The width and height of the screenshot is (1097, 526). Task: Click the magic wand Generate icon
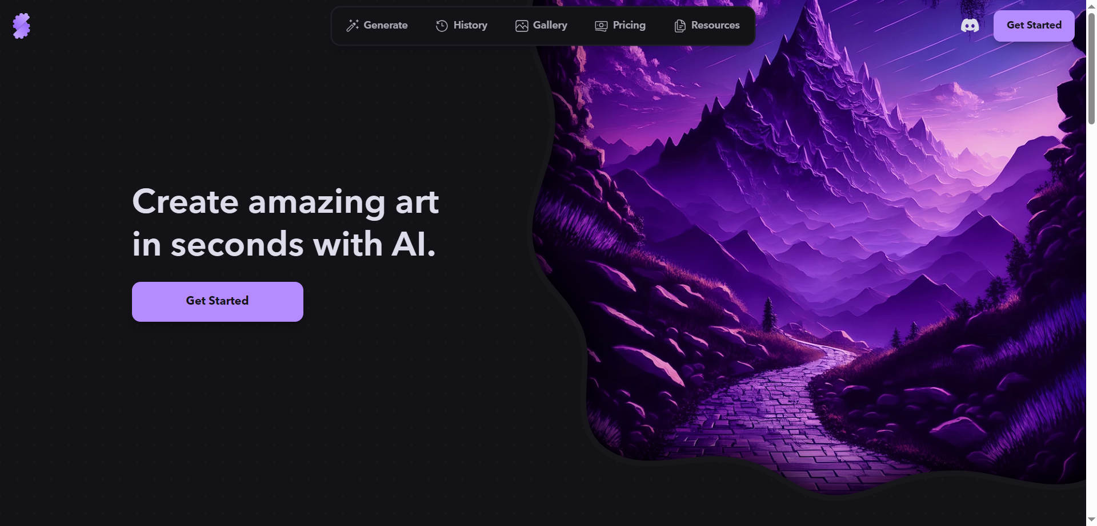click(353, 26)
